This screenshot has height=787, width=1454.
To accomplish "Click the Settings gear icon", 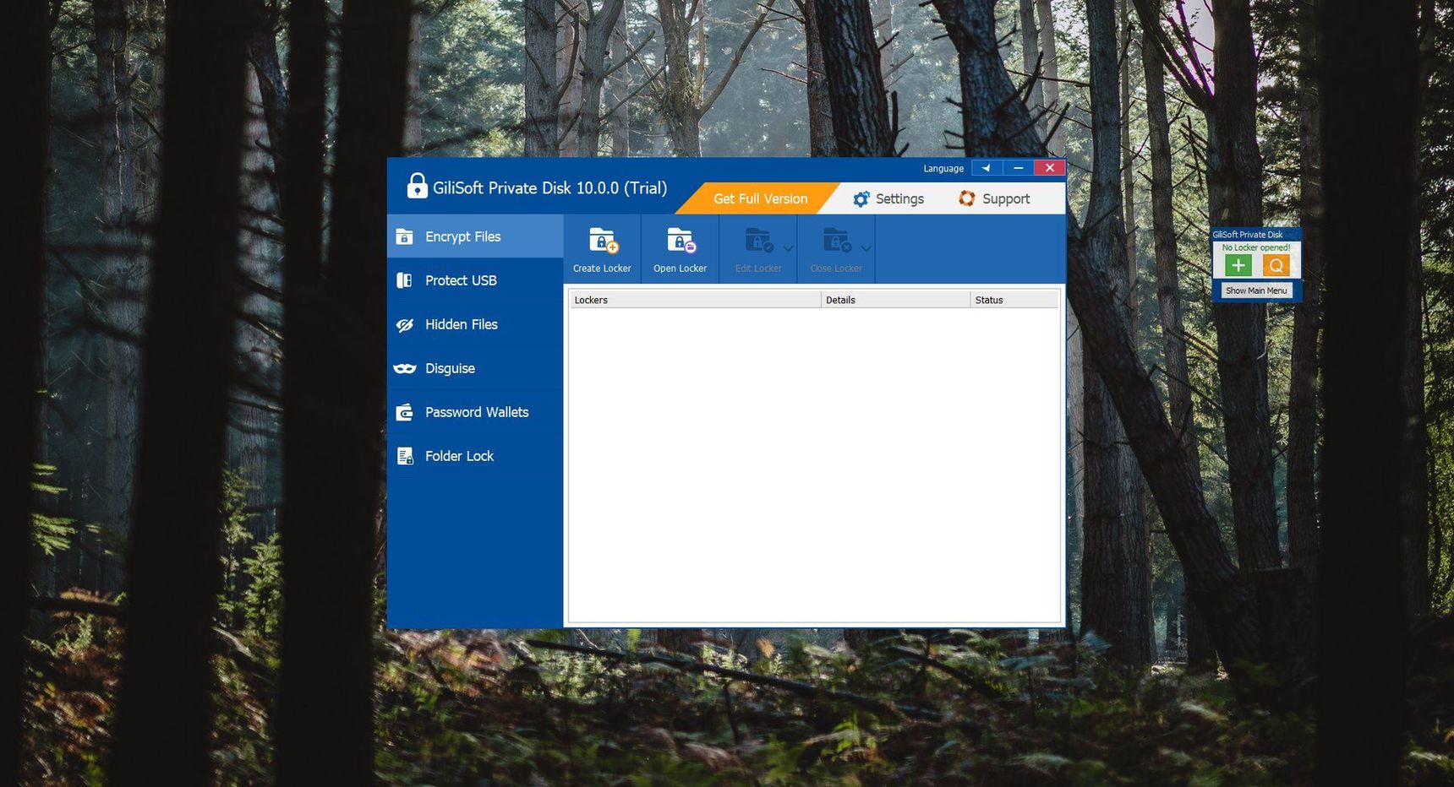I will 861,199.
